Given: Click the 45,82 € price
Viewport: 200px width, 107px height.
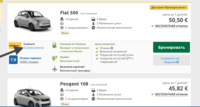Looking at the screenshot, I should click(178, 88).
